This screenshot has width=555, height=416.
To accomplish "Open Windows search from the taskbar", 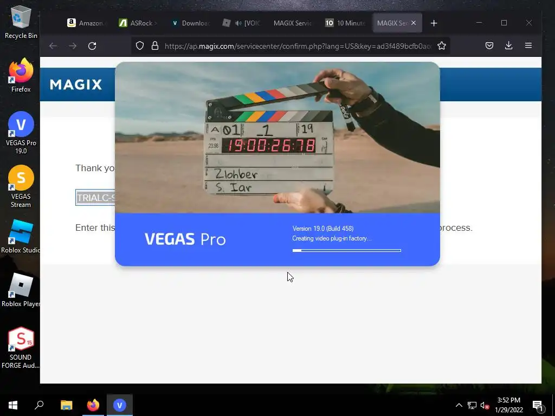I will pyautogui.click(x=39, y=405).
